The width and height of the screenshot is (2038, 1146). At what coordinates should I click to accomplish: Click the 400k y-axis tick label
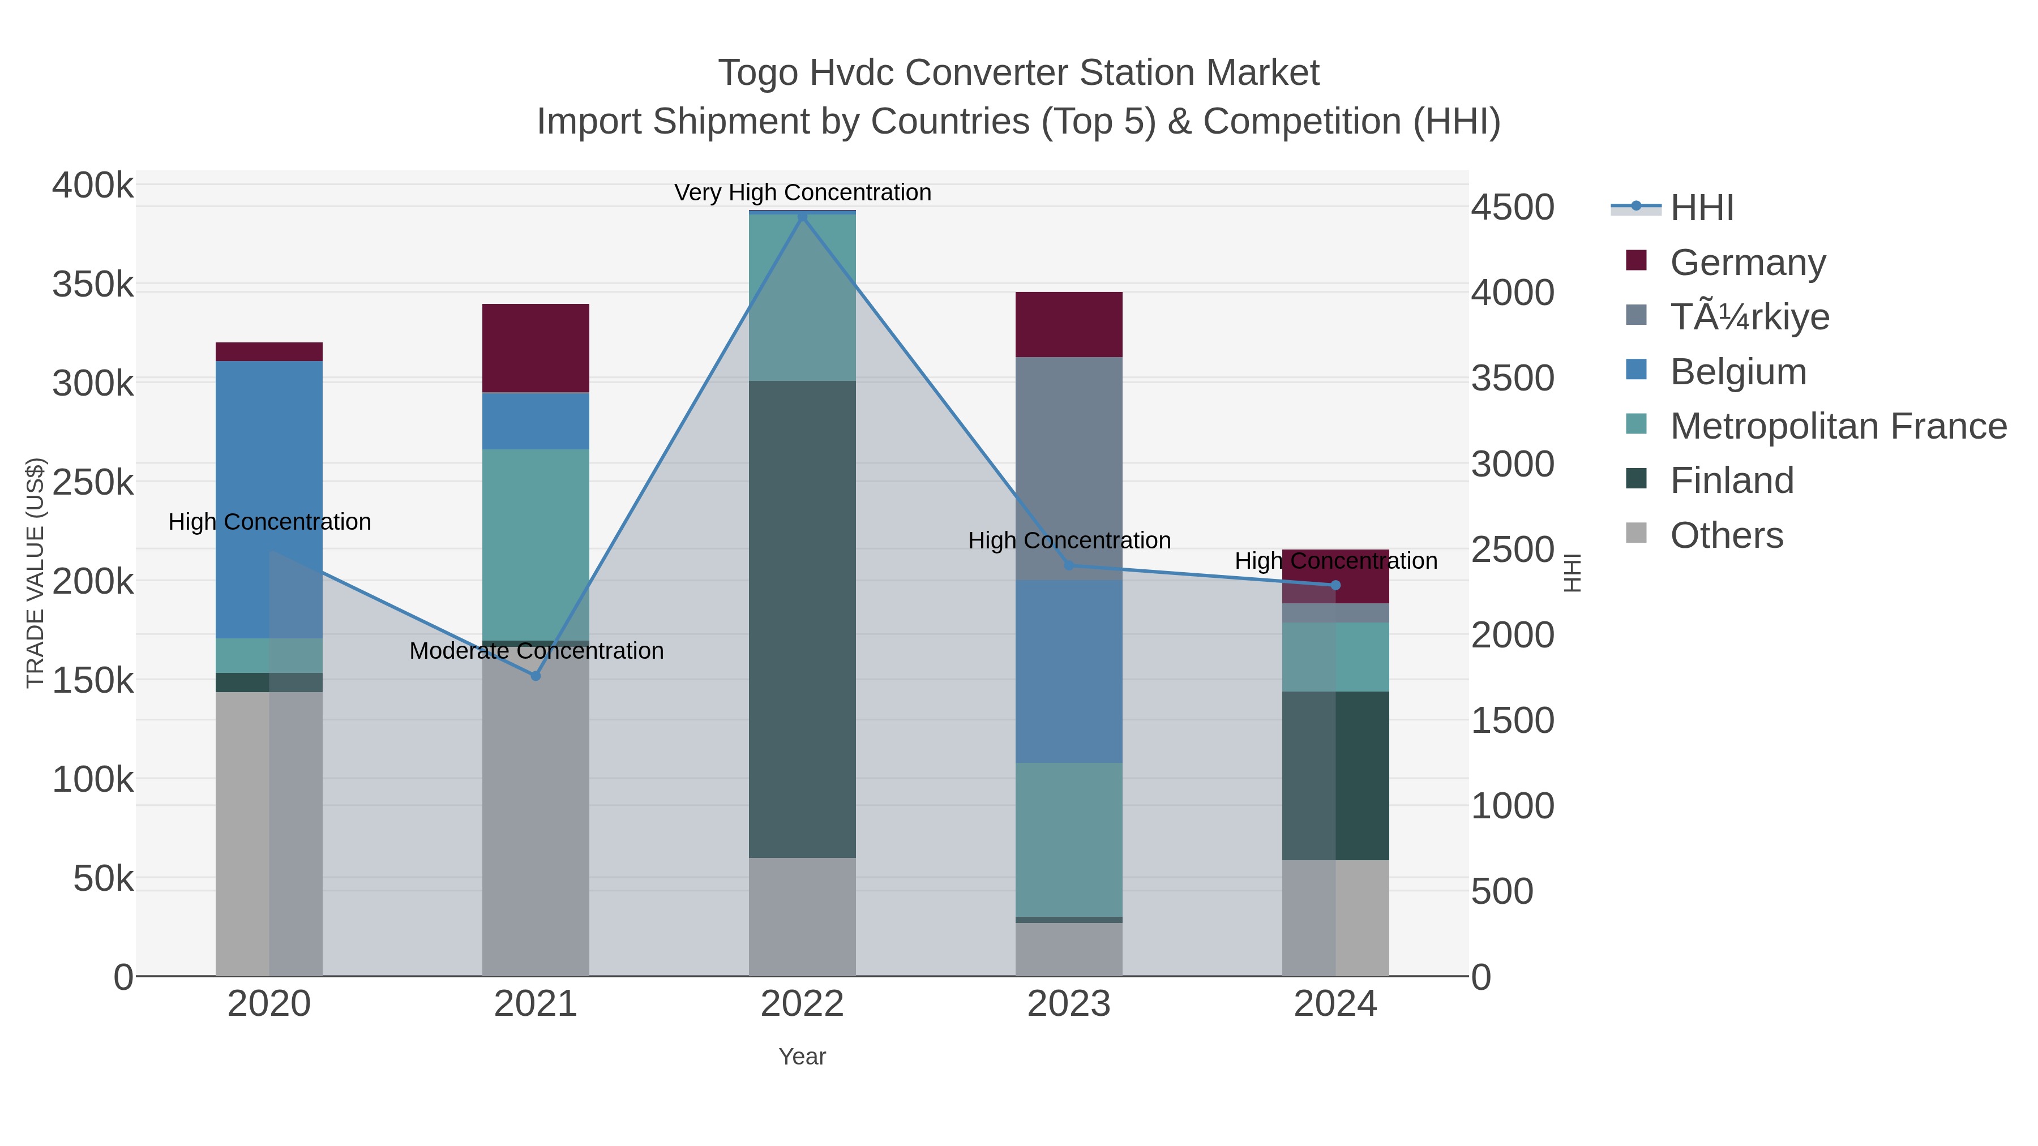(93, 186)
